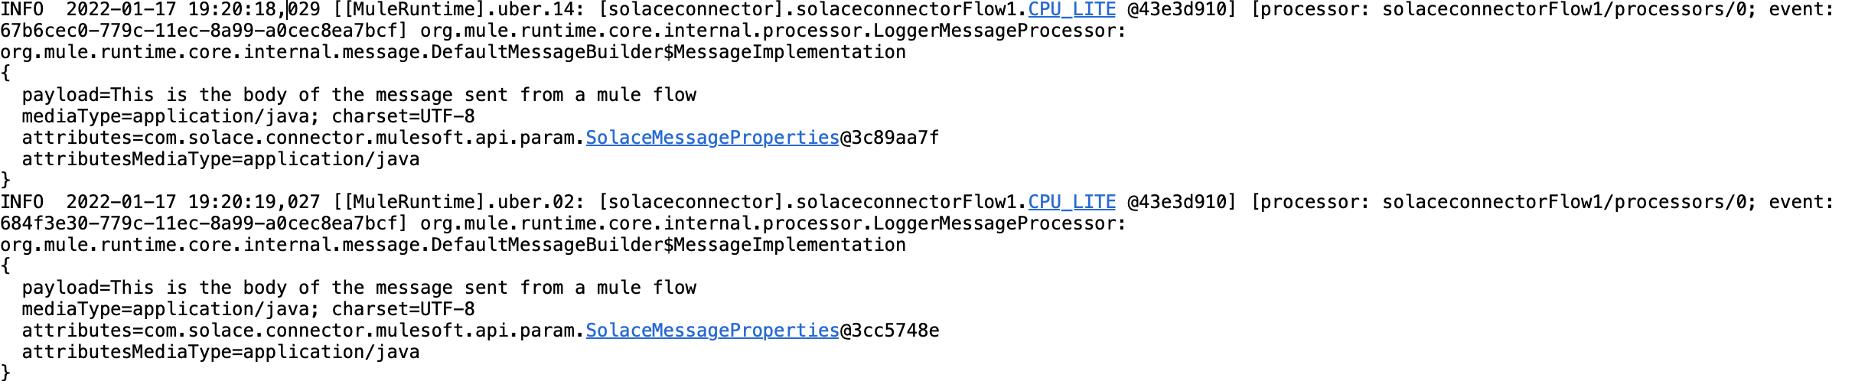Click the second INFO log level label
1855x381 pixels.
click(x=21, y=203)
